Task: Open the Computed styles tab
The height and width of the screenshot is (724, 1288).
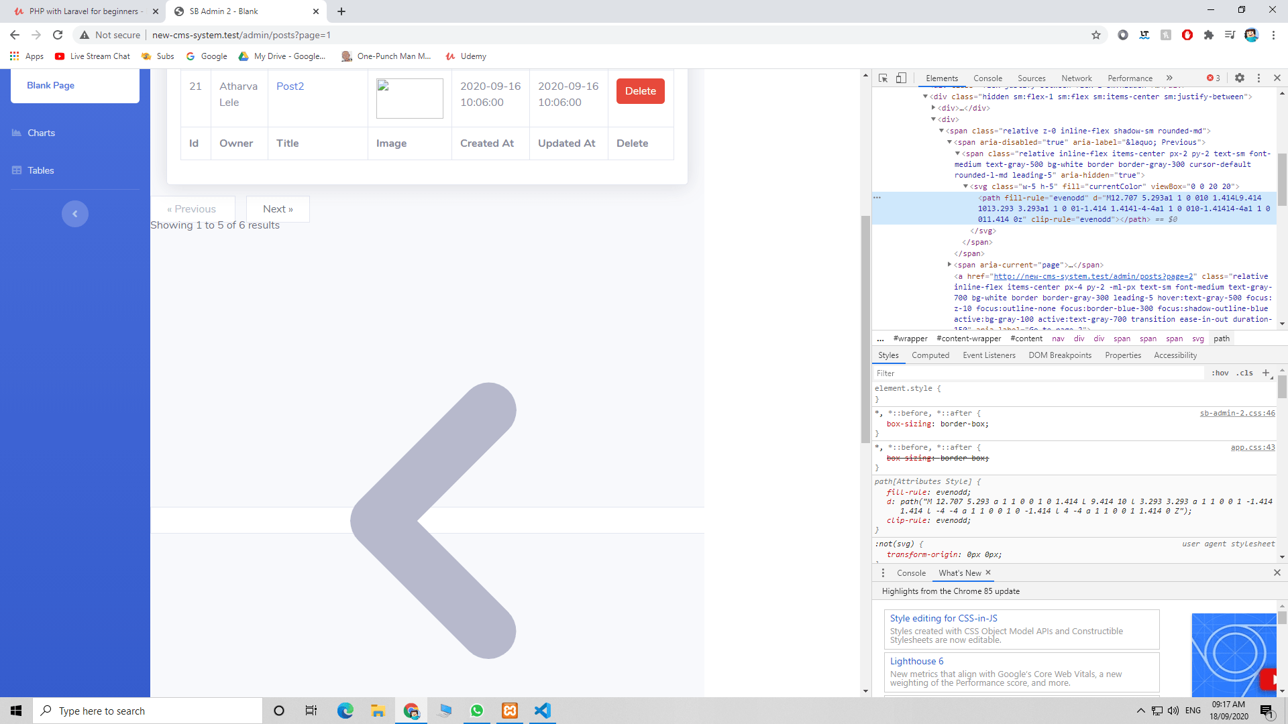Action: click(x=930, y=355)
